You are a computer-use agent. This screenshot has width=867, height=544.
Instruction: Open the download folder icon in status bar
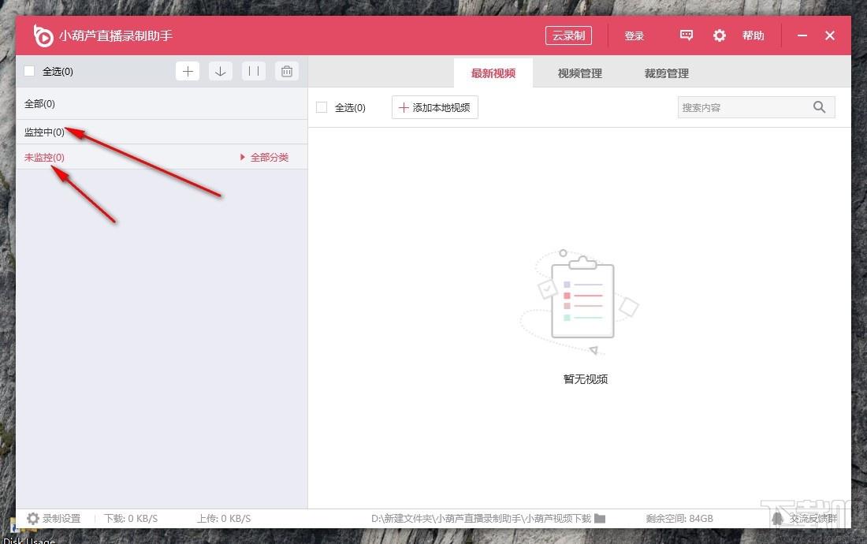coord(600,519)
